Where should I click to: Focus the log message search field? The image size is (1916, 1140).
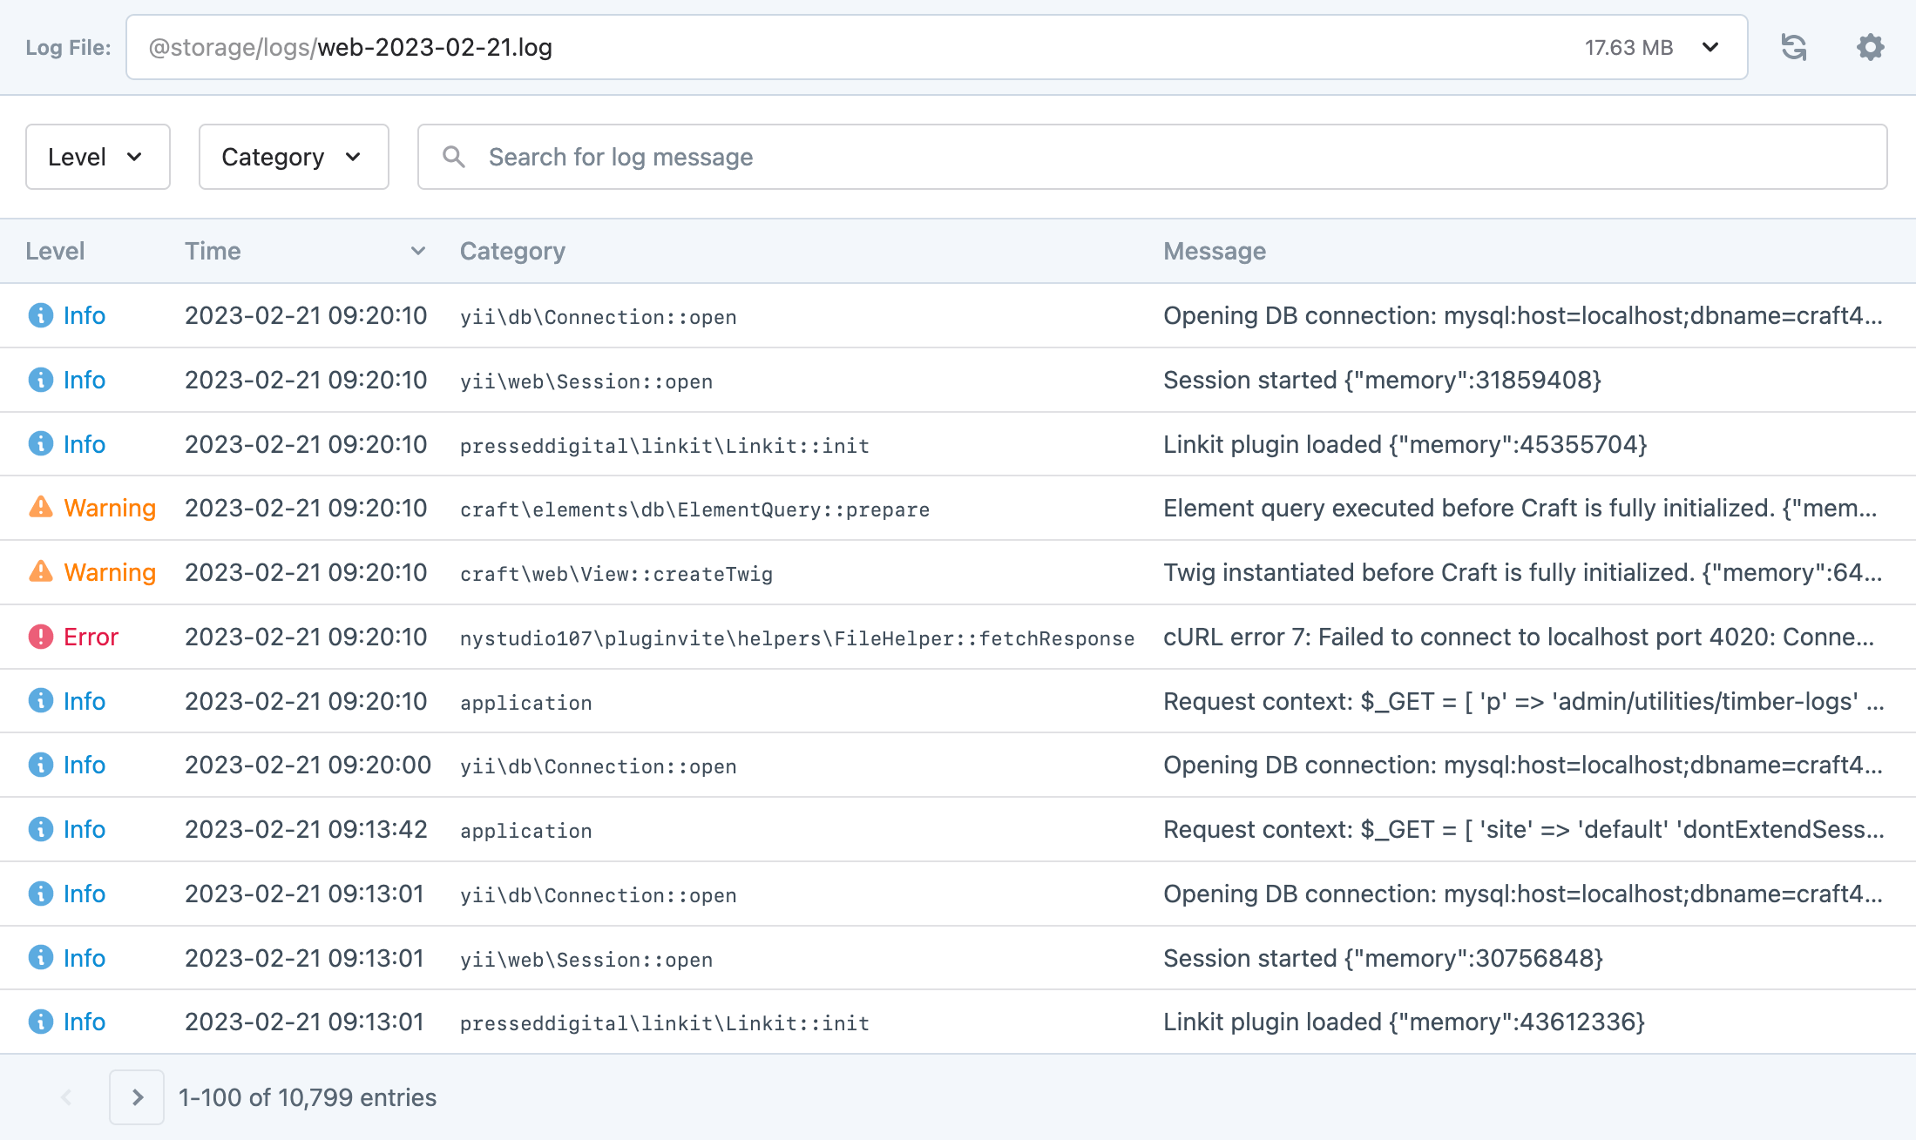(1168, 157)
